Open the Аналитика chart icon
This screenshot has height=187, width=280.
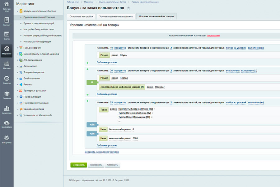click(7, 109)
